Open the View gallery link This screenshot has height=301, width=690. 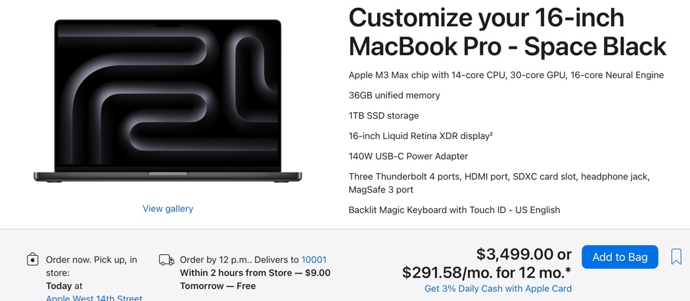point(168,209)
